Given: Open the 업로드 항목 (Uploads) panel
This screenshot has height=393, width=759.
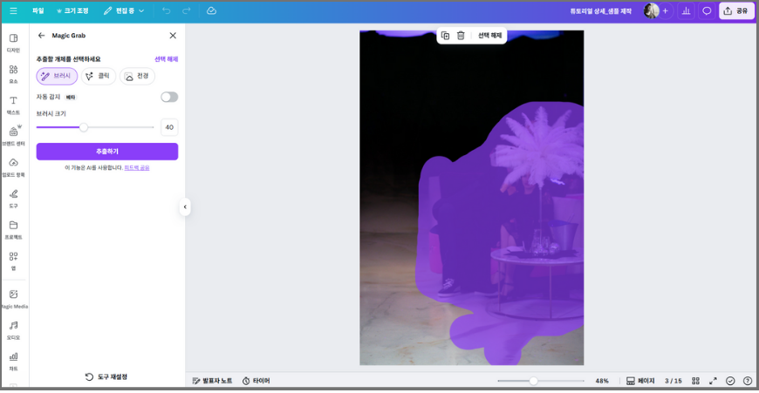Looking at the screenshot, I should (13, 166).
